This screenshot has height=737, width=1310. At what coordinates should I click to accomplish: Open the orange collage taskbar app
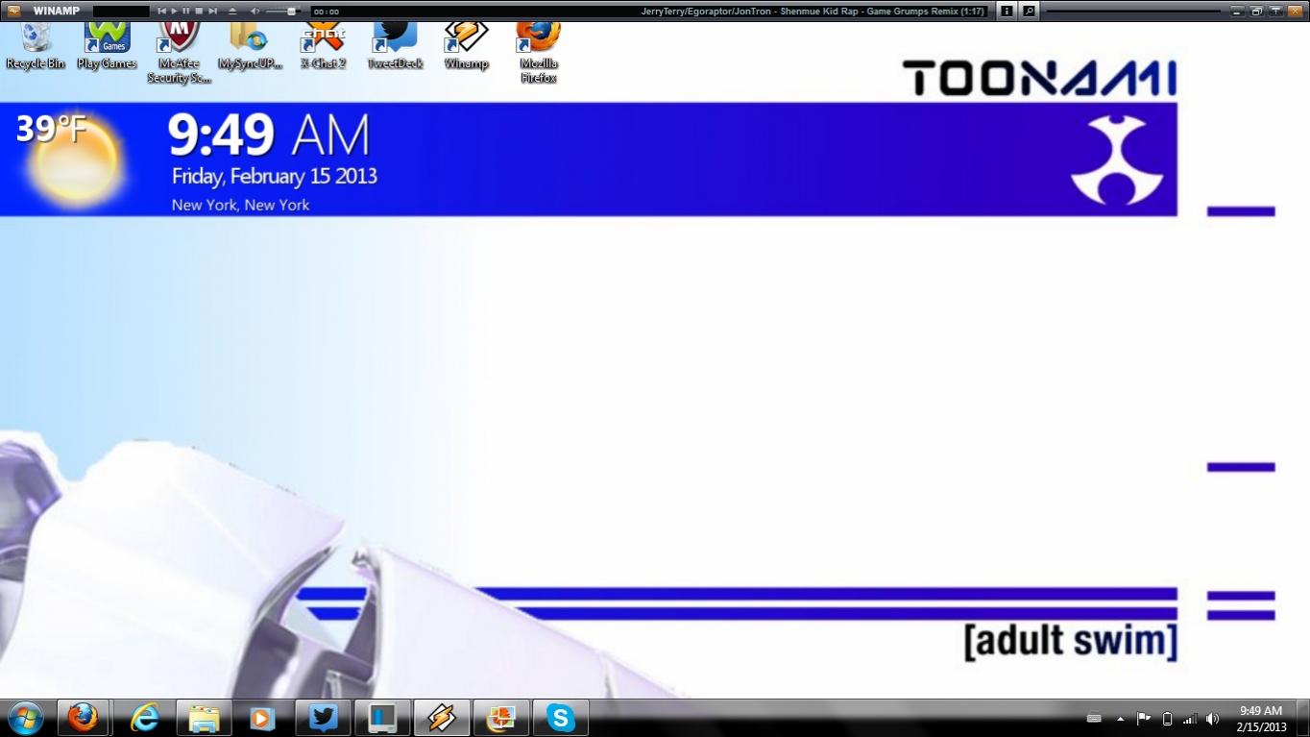(500, 718)
